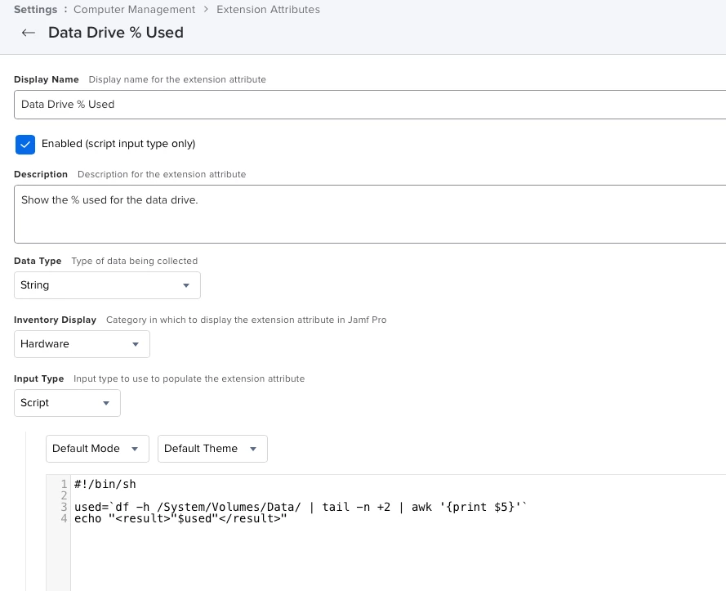The width and height of the screenshot is (726, 591).
Task: Click the back arrow icon
Action: [29, 33]
